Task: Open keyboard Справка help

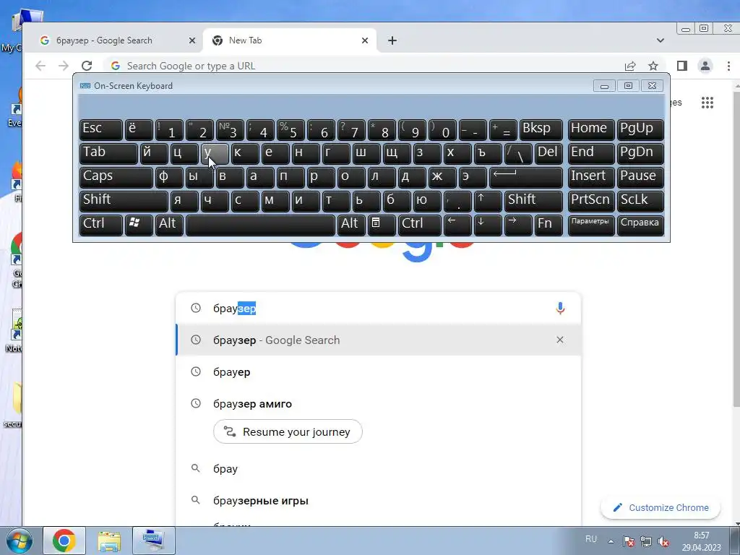Action: tap(640, 225)
